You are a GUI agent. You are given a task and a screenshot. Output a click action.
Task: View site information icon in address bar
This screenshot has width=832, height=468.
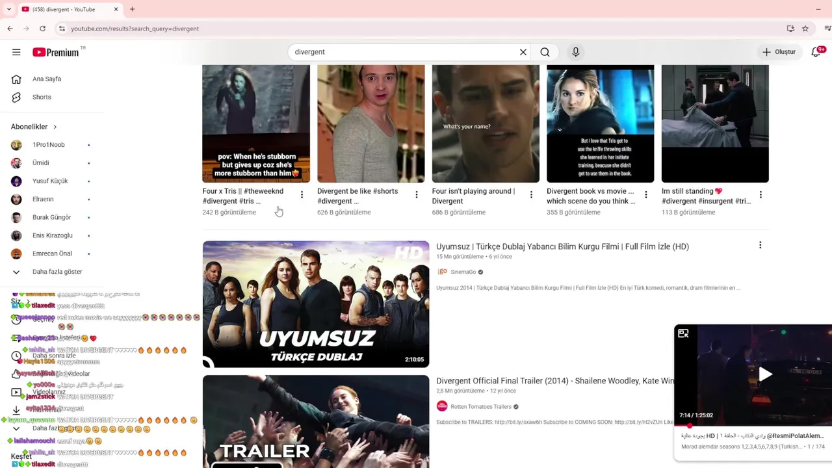pos(62,29)
